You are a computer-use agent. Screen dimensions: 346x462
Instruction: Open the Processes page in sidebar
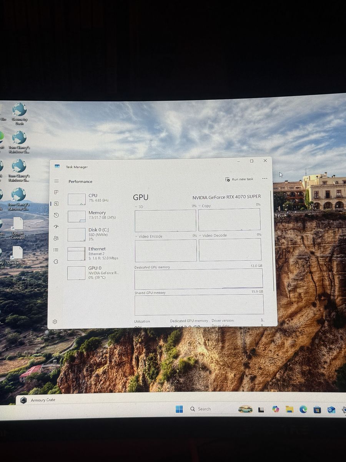56,192
